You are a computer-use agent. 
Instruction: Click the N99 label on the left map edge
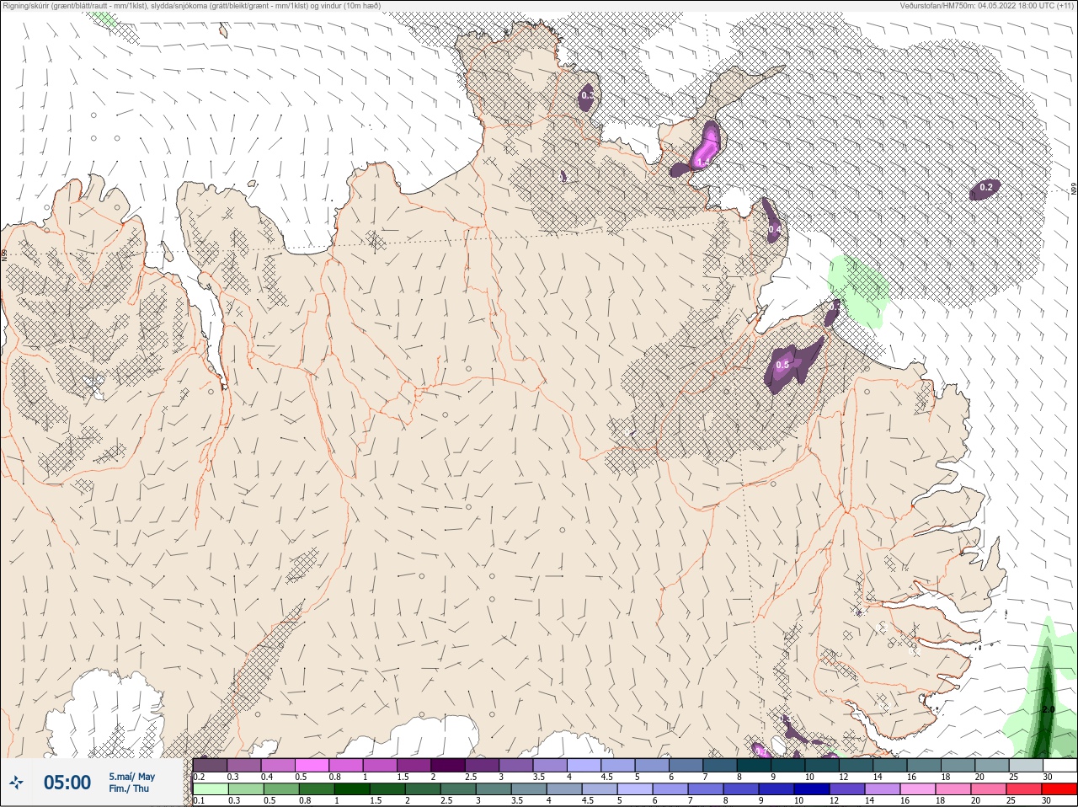point(4,254)
